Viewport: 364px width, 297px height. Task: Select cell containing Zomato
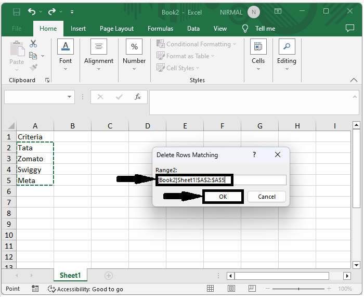(x=35, y=159)
